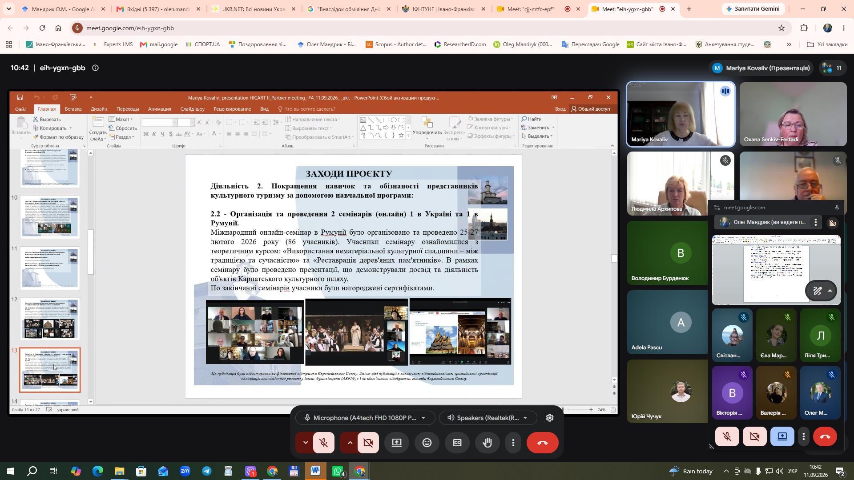Open Chrome extensions puzzle icon
This screenshot has width=854, height=480.
804,28
